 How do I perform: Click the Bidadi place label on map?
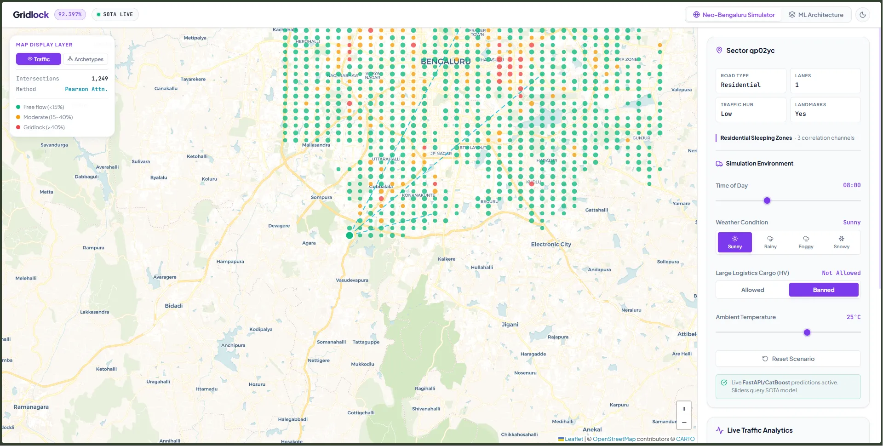[x=174, y=306]
